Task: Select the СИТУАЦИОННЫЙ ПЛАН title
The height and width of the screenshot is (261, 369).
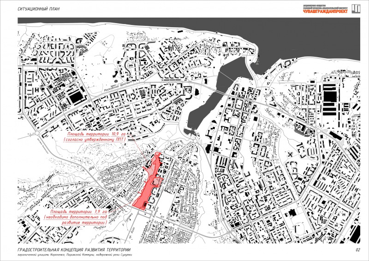Action: 38,9
